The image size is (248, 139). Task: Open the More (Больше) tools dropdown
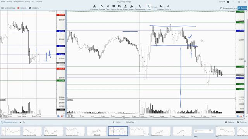(154, 7)
